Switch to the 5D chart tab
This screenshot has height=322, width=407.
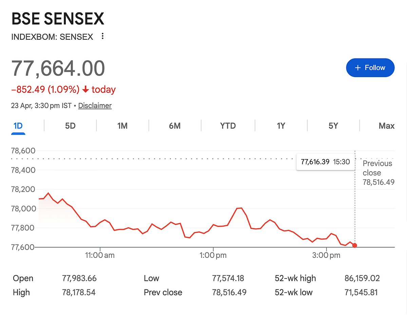point(70,126)
